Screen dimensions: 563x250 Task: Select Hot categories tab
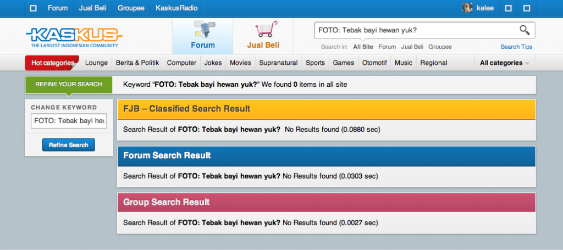click(x=52, y=63)
